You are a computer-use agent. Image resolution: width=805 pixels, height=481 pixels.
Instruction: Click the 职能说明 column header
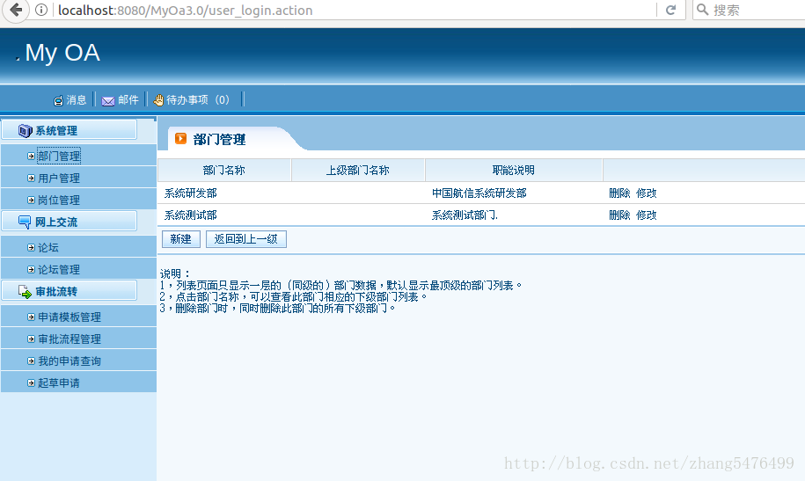[x=514, y=171]
